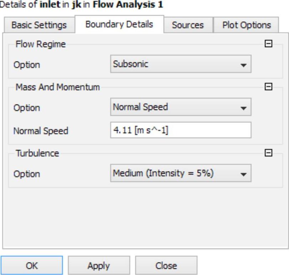Screen dimensions: 289x275
Task: Collapse the Flow Regime section
Action: [269, 44]
